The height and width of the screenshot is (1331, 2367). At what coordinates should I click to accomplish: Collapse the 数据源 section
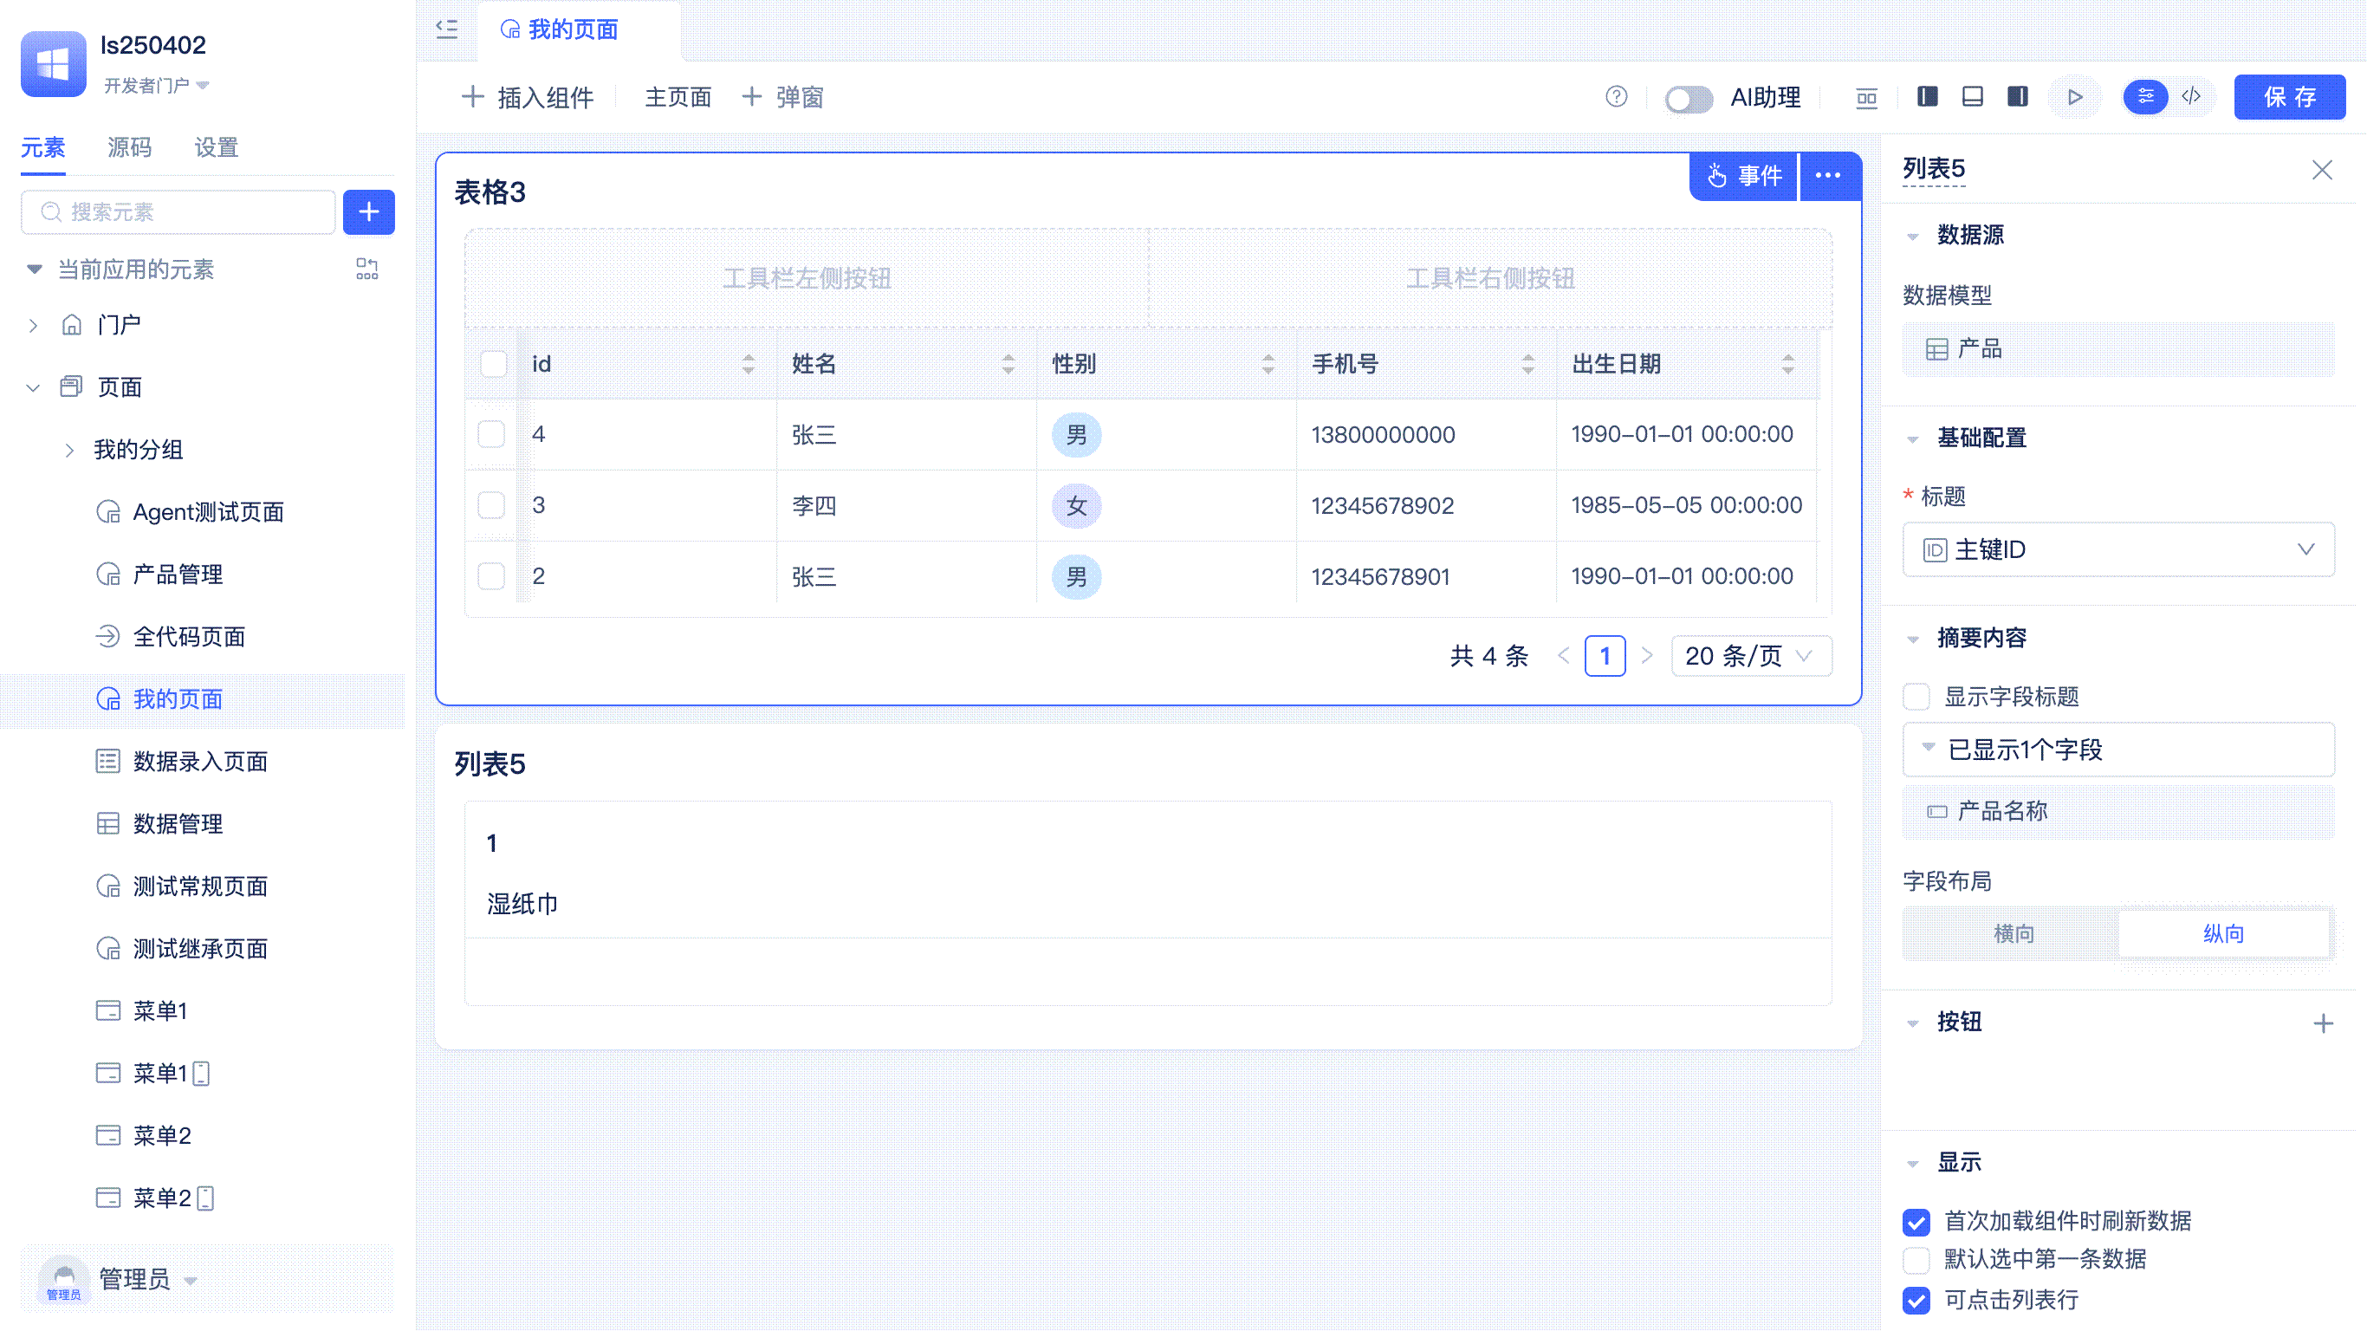coord(1913,237)
